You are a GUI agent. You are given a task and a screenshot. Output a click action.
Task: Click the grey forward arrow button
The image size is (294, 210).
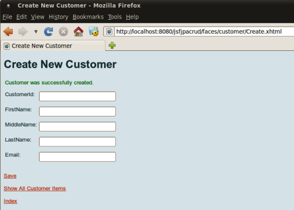(23, 32)
